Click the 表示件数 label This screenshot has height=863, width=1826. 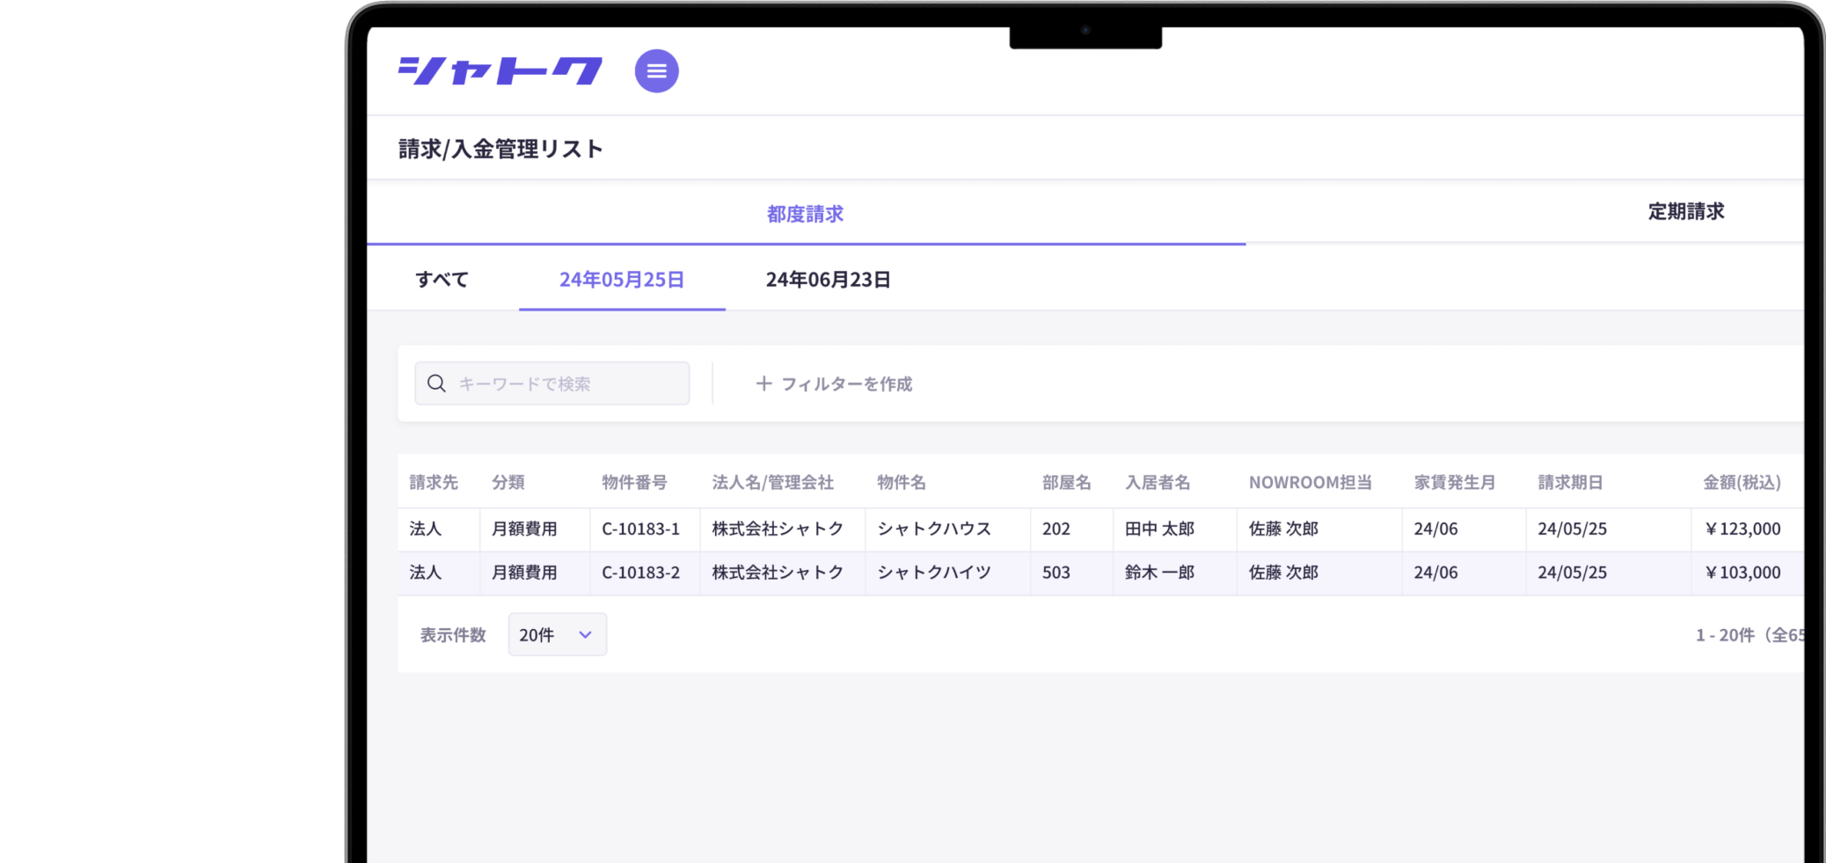453,635
